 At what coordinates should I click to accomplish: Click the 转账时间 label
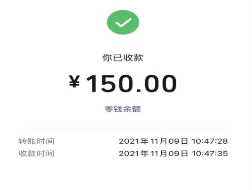pyautogui.click(x=36, y=141)
